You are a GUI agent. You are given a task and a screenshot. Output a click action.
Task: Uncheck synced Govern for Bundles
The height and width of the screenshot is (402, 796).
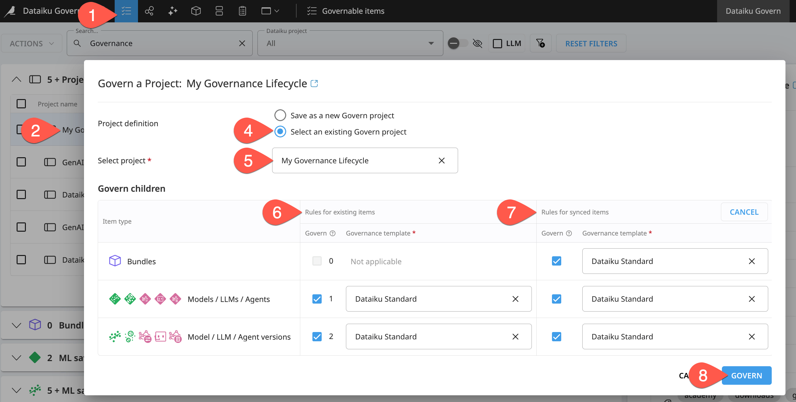pos(556,261)
